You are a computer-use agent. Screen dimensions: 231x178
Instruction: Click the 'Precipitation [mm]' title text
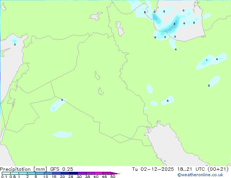pos(23,169)
